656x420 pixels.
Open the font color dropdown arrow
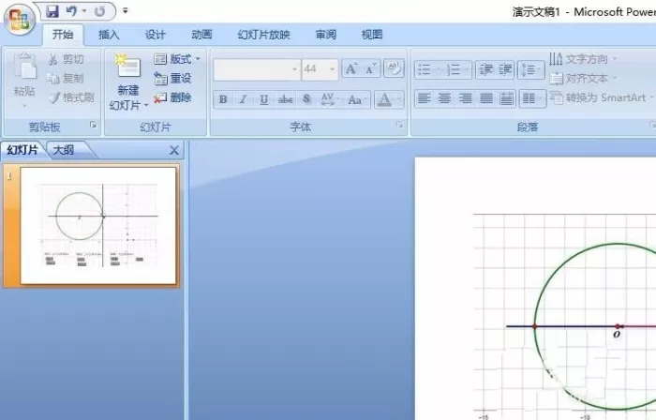398,99
